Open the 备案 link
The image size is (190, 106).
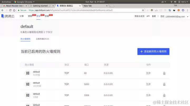(x=154, y=16)
